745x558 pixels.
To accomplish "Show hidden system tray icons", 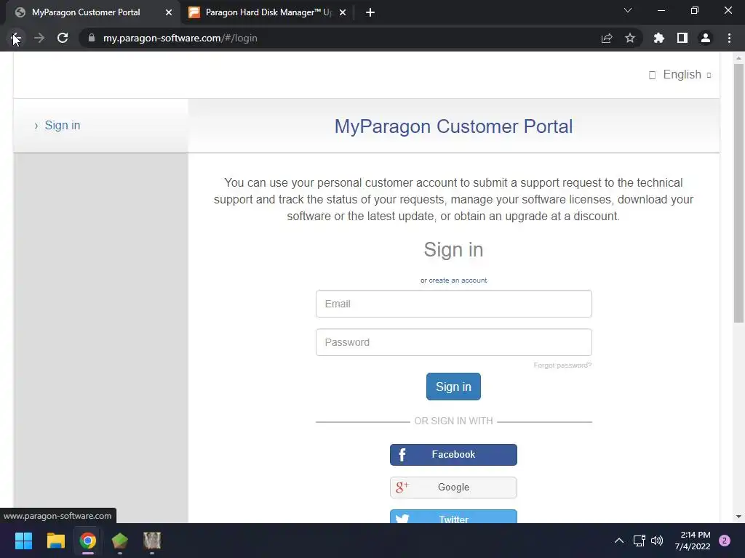I will pos(618,541).
